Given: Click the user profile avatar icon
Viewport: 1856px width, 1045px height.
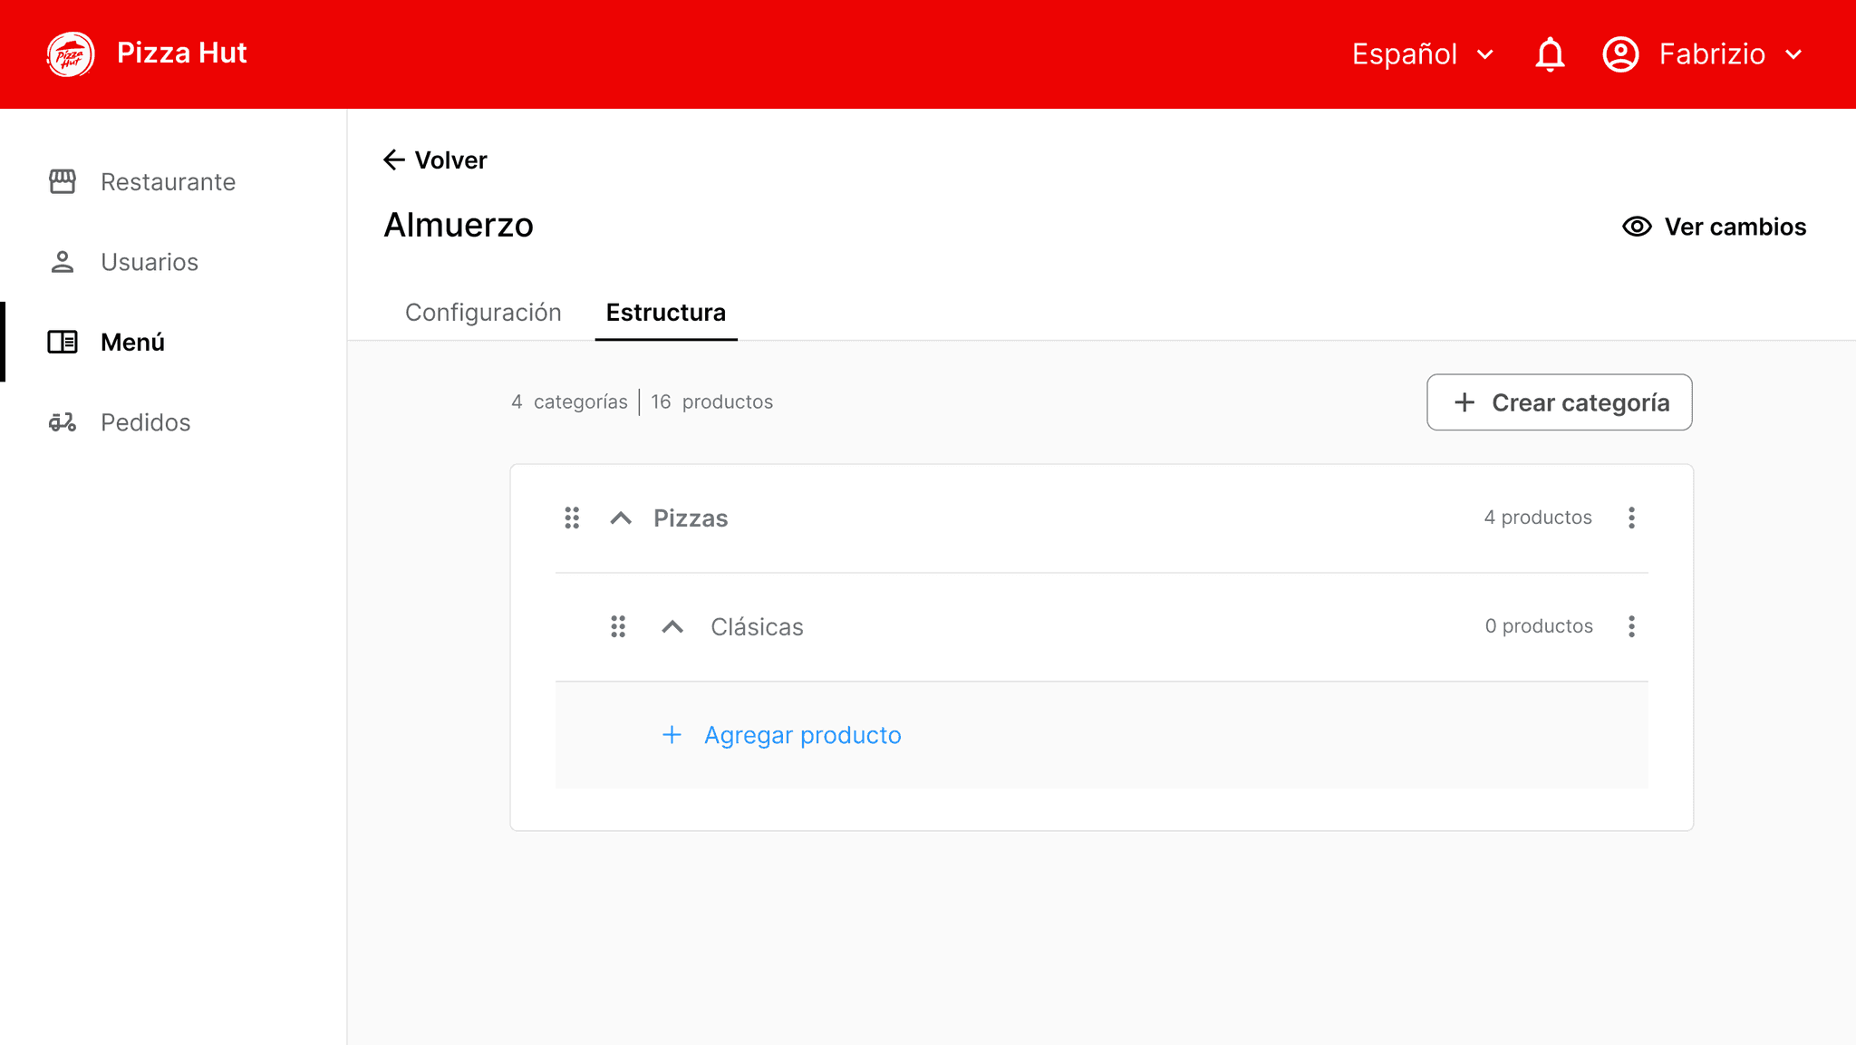Looking at the screenshot, I should [1620, 54].
